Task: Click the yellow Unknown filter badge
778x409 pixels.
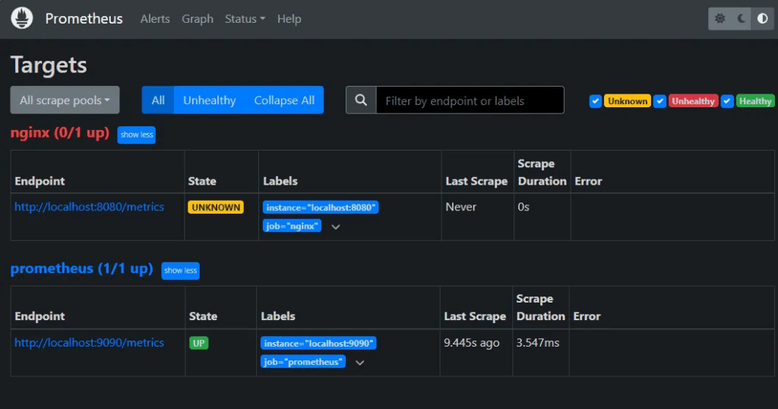Action: 627,101
